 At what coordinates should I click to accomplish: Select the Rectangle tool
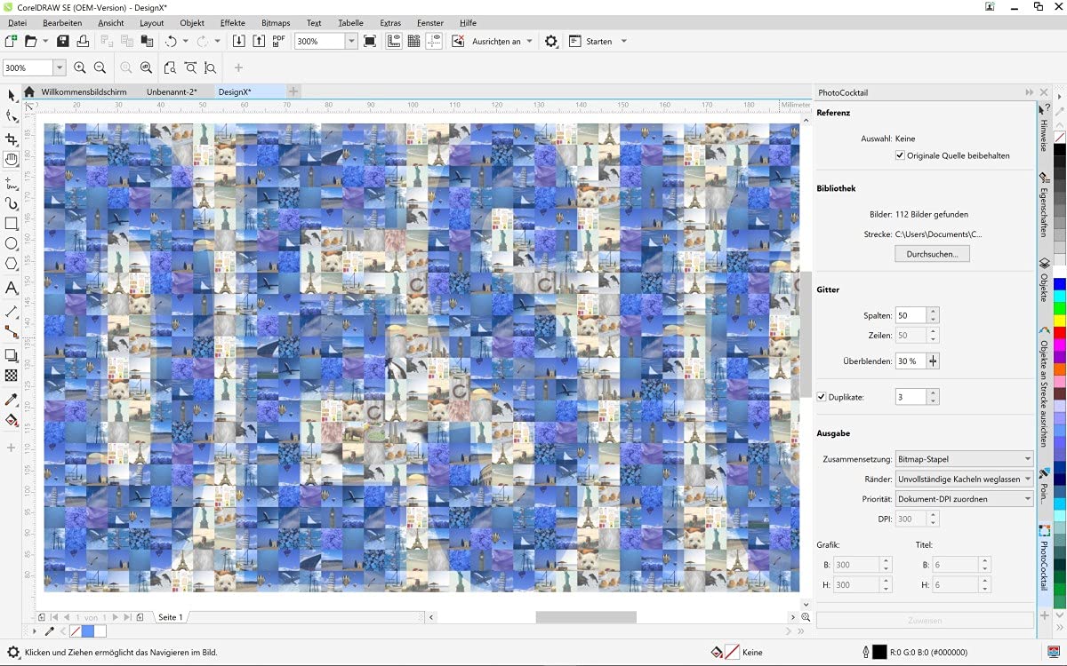12,224
